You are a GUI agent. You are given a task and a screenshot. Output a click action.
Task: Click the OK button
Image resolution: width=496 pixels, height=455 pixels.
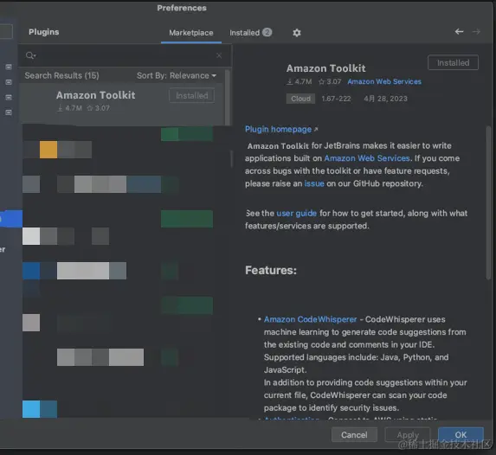pyautogui.click(x=461, y=435)
